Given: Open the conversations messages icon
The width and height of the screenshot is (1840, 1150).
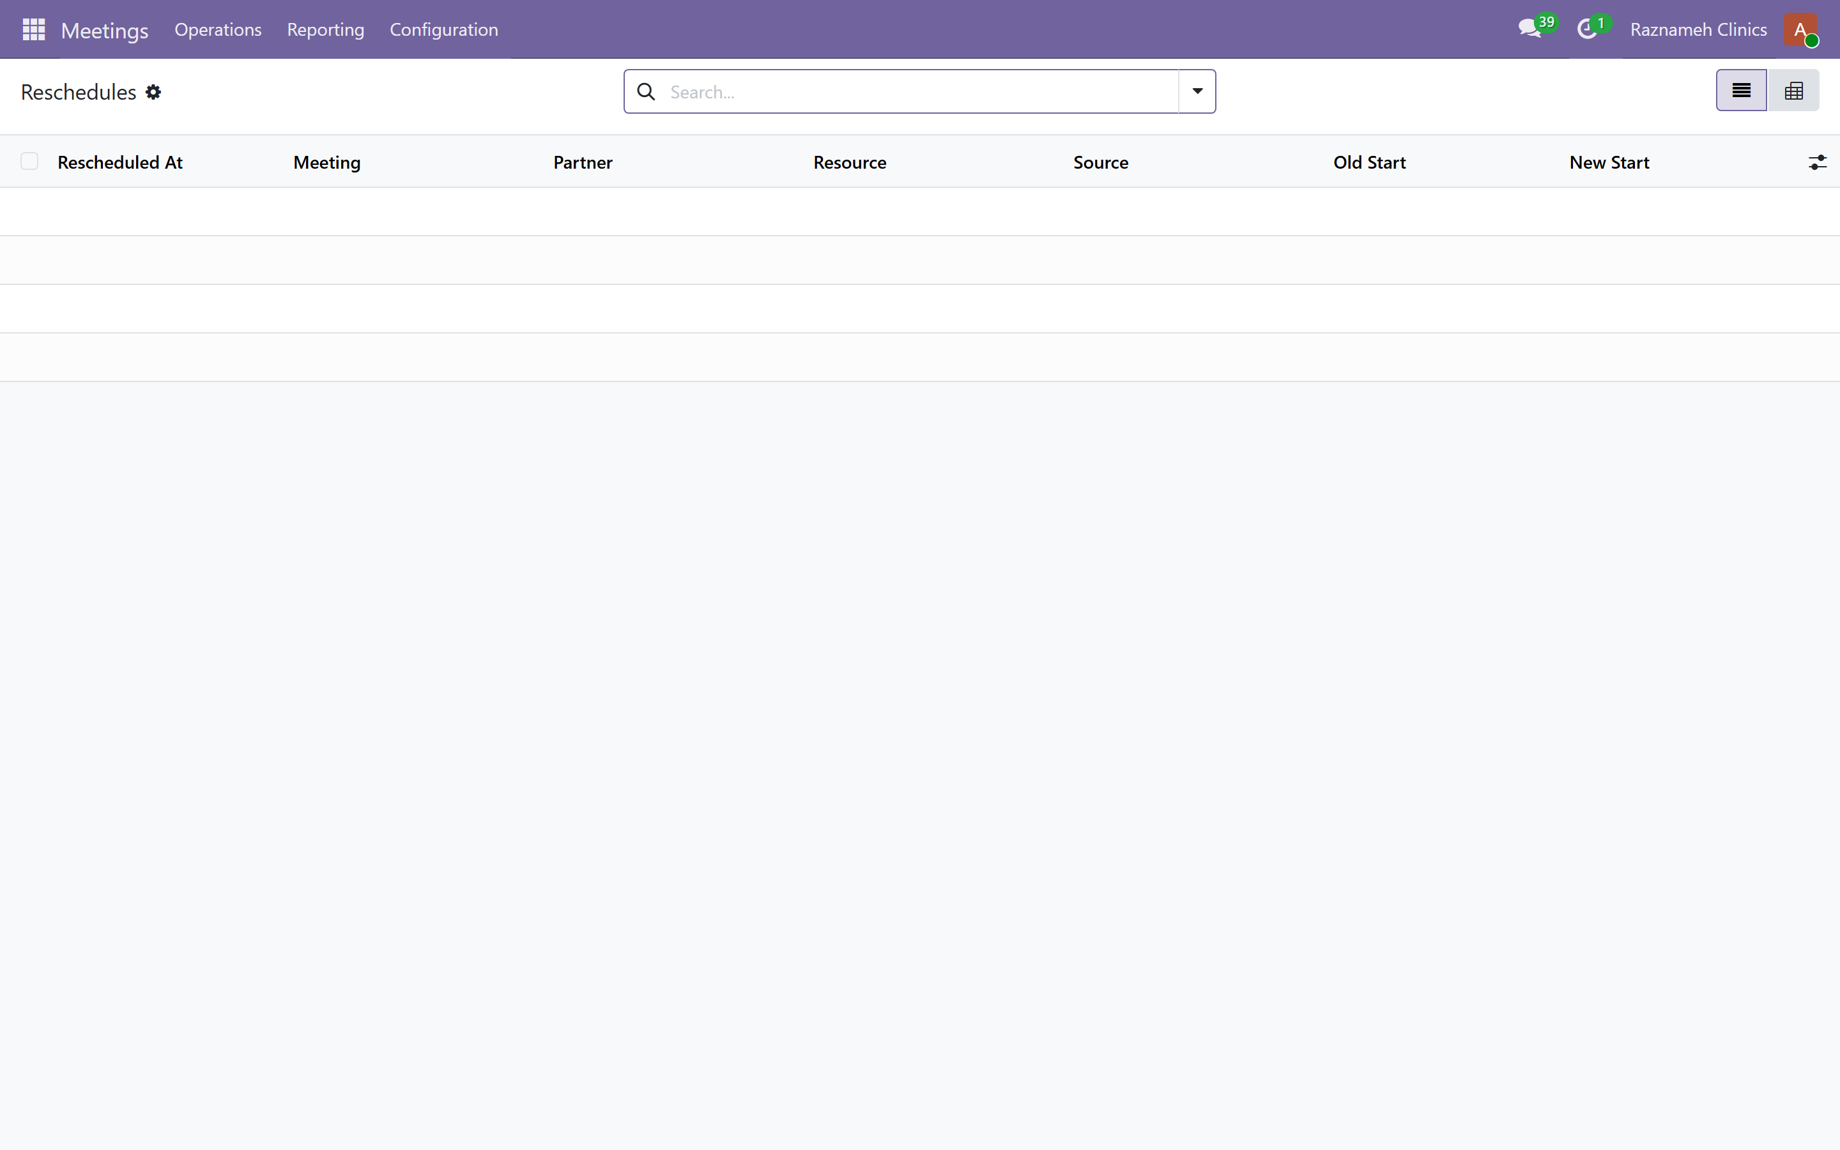Looking at the screenshot, I should click(1529, 29).
